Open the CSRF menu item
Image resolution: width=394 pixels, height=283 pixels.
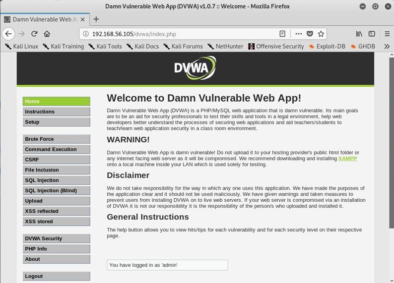click(x=56, y=160)
